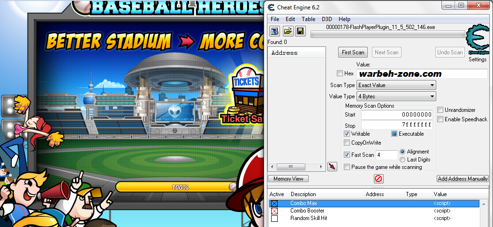Viewport: 493px width, 227px height.
Task: Click the Next Scan button
Action: [x=387, y=52]
